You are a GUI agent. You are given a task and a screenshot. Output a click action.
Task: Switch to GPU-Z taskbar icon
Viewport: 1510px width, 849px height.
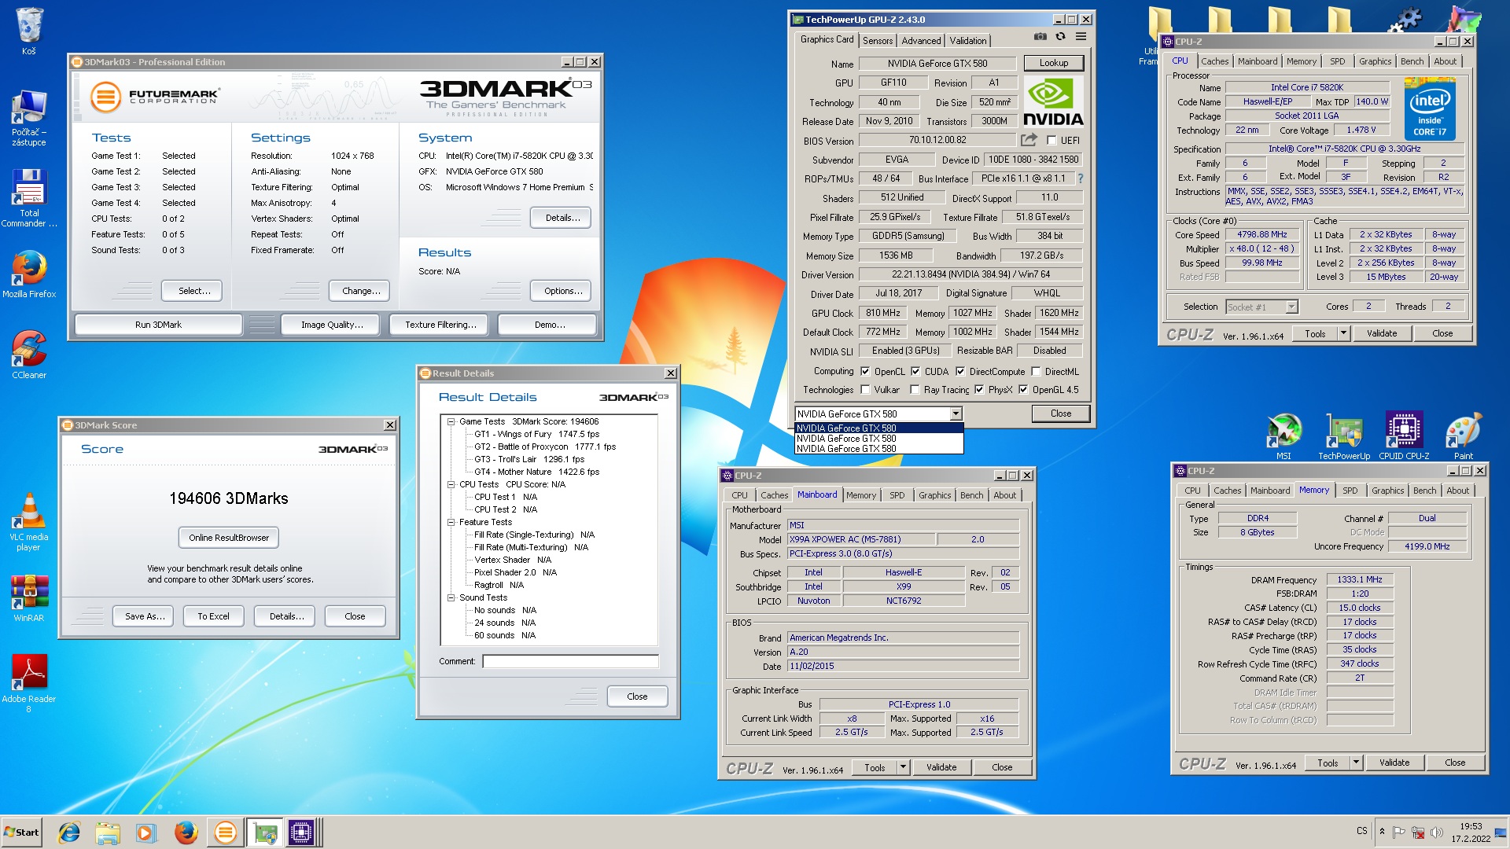click(265, 832)
